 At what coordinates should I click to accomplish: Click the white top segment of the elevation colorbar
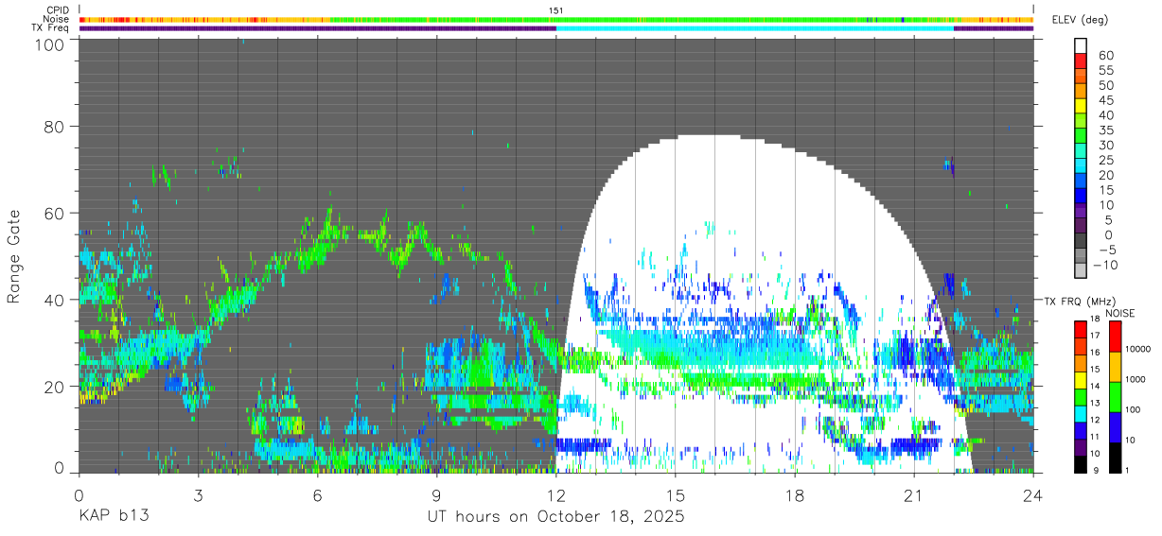pyautogui.click(x=1081, y=46)
